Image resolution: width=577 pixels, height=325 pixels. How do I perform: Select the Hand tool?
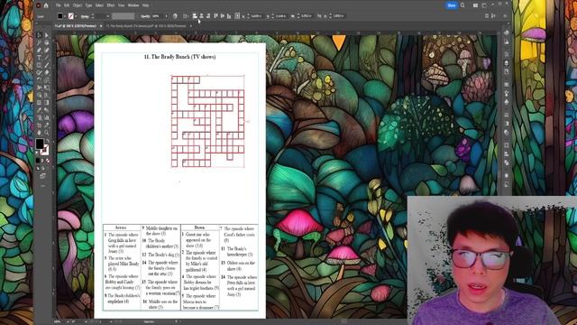coord(39,132)
